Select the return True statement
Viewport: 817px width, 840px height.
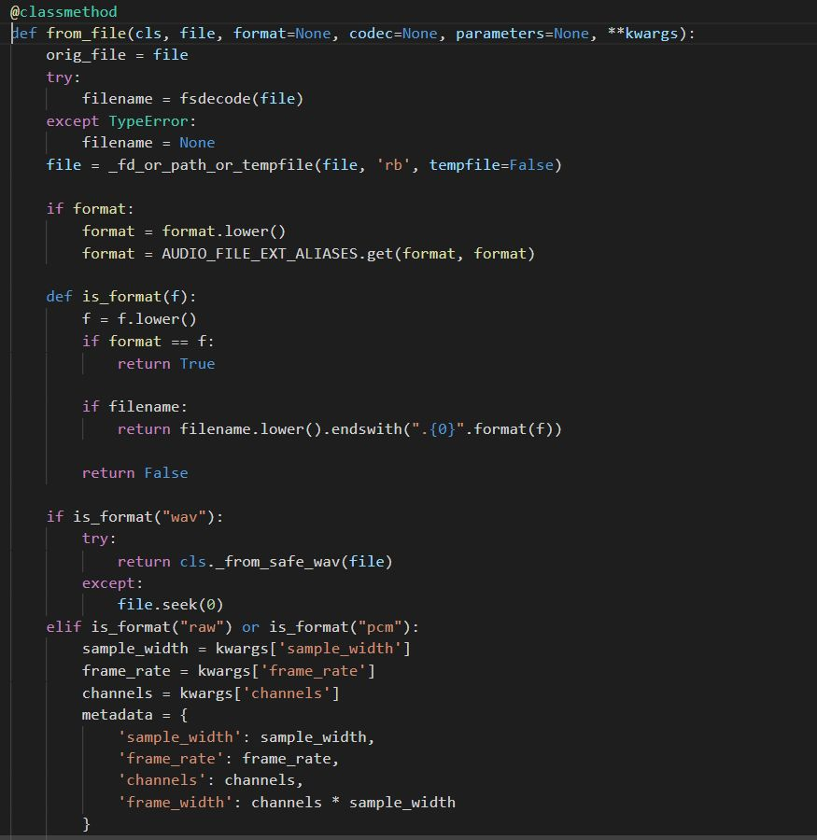(166, 363)
